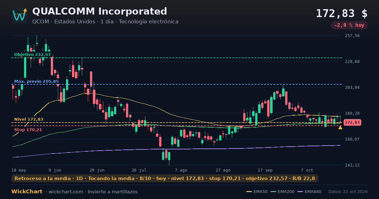
Task: Click the 203,04 price axis value
Action: pyautogui.click(x=352, y=87)
